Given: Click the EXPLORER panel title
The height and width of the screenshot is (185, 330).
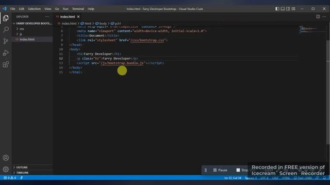Looking at the screenshot, I should 22,16.
